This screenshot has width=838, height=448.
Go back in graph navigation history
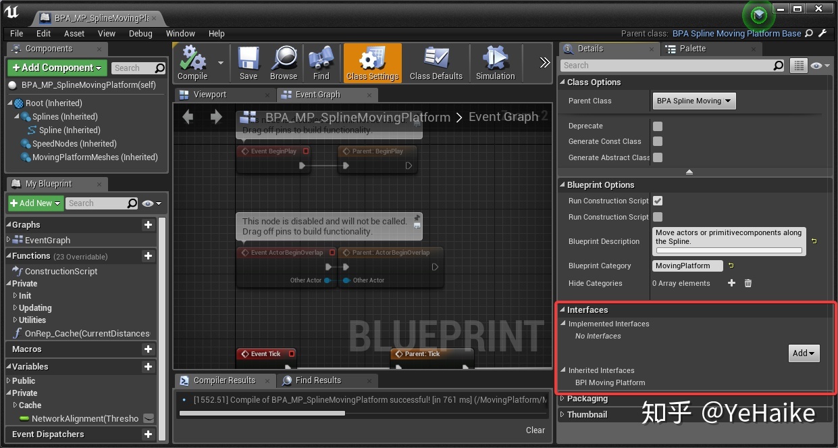[188, 117]
